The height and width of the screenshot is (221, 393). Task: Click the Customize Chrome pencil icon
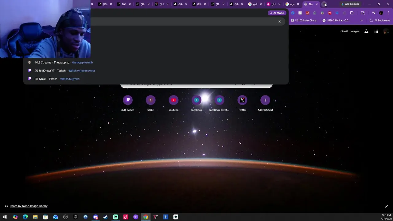coord(386,206)
